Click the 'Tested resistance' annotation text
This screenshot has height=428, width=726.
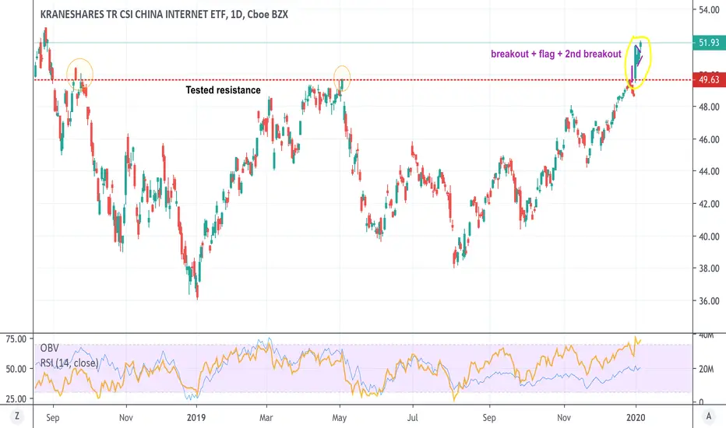pos(223,90)
